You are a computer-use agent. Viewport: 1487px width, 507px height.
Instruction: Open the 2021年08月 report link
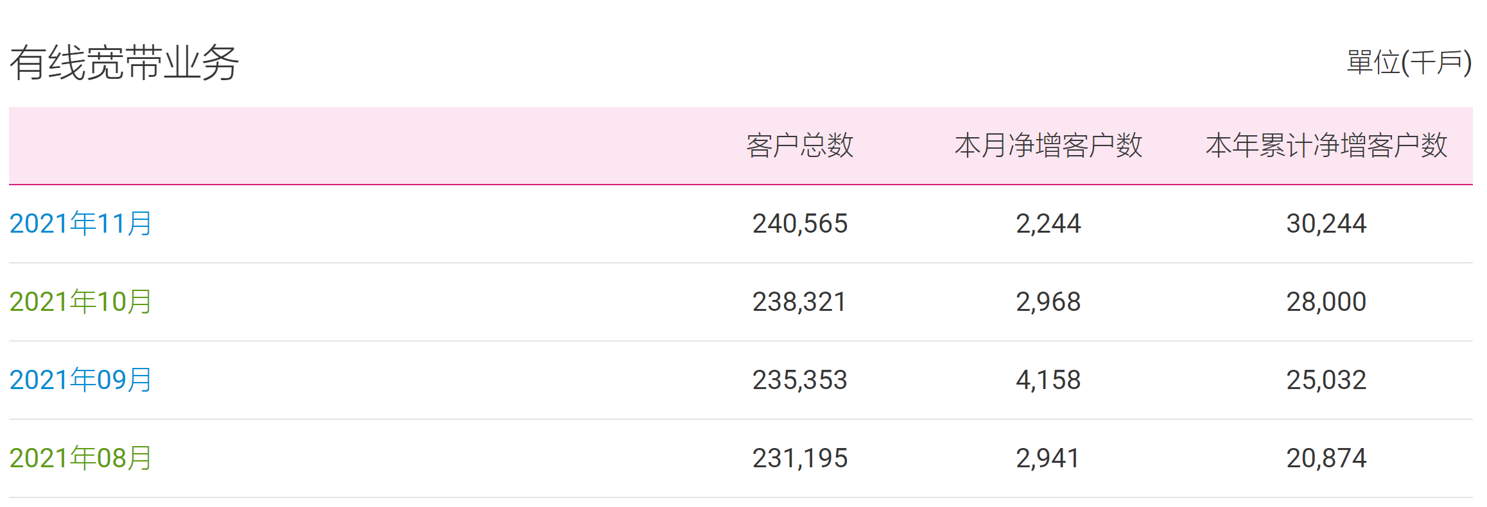click(x=80, y=458)
